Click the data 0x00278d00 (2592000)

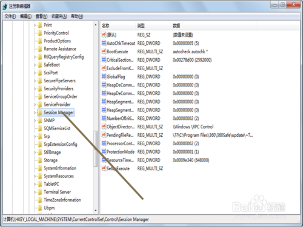[x=192, y=60]
